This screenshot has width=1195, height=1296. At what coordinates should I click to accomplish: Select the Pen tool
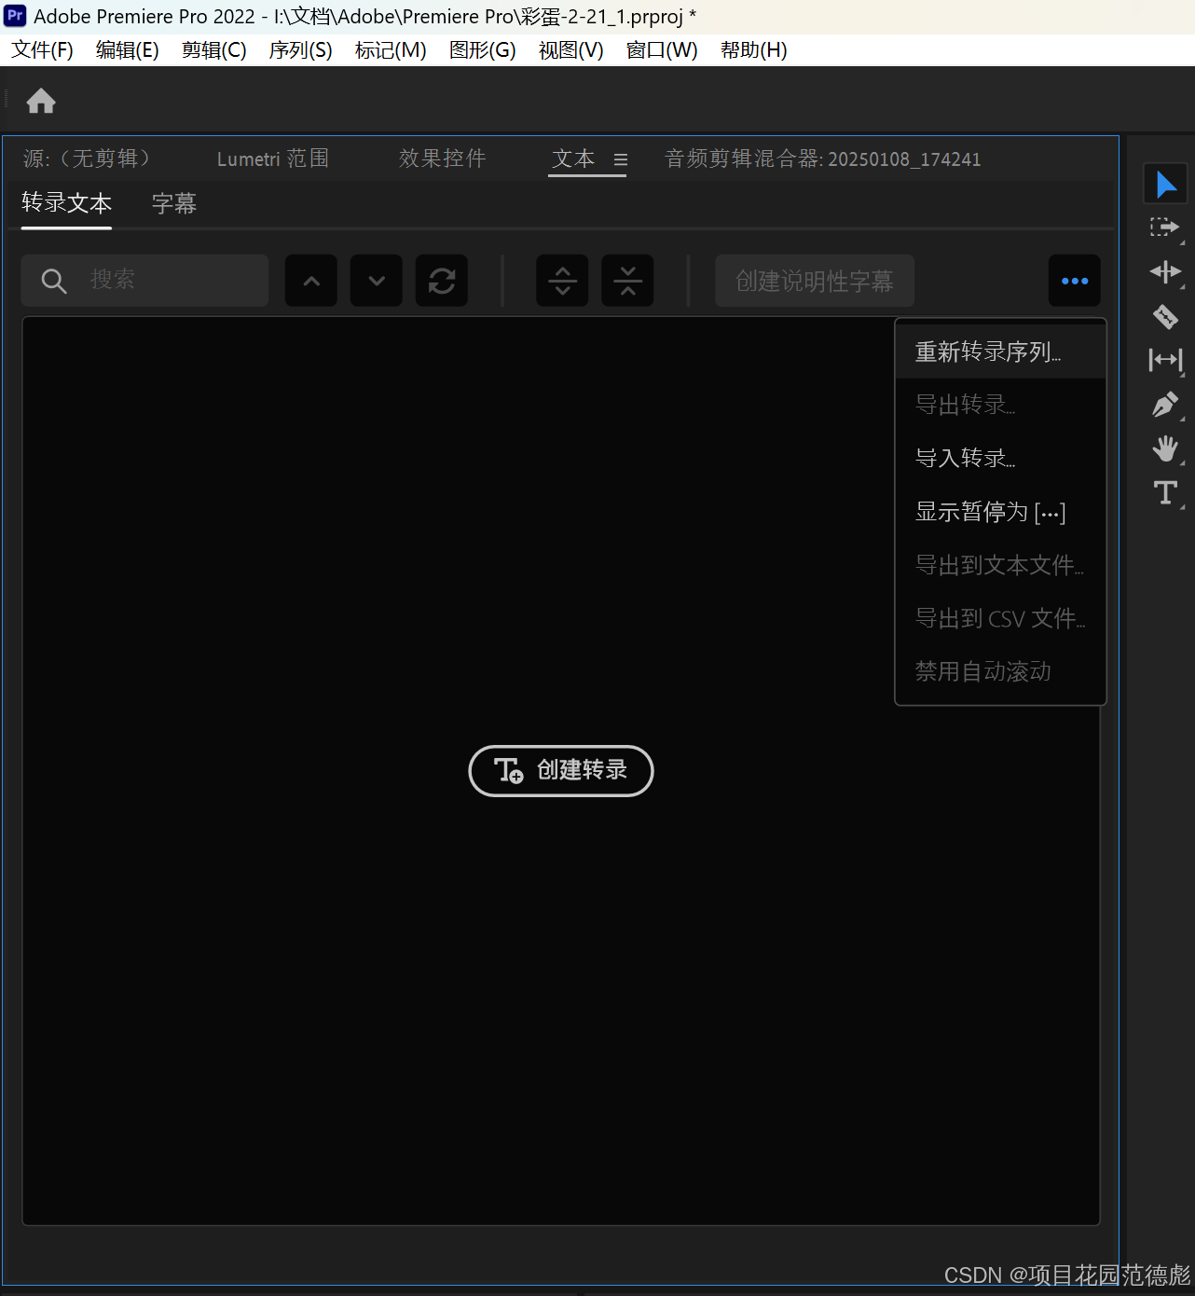pyautogui.click(x=1165, y=405)
